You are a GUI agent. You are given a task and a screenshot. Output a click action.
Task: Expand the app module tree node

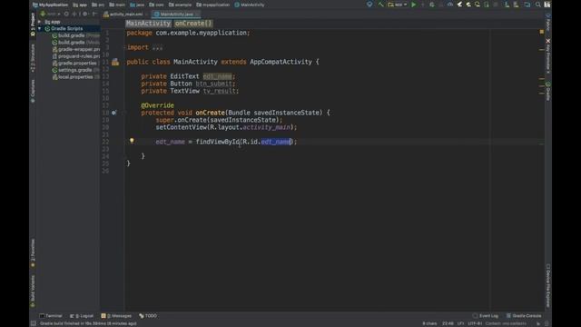click(x=40, y=22)
